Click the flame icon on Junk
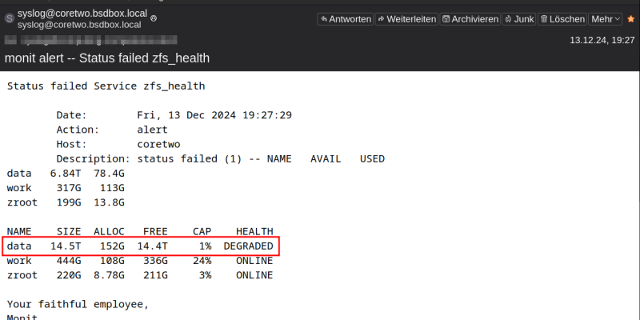 pyautogui.click(x=509, y=18)
